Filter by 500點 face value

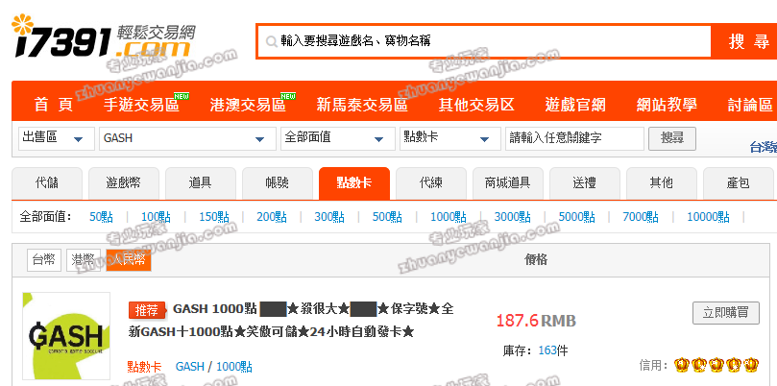coord(387,217)
